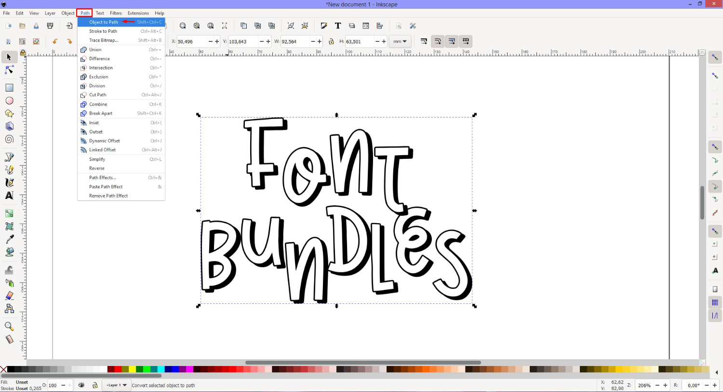This screenshot has width=723, height=392.
Task: Open the Text and Font dialog icon
Action: (x=338, y=26)
